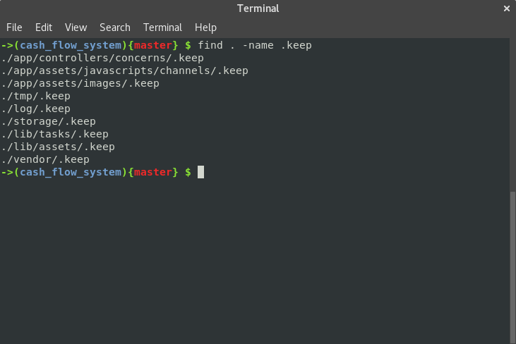Viewport: 516px width, 344px height.
Task: Open the File menu
Action: point(14,27)
